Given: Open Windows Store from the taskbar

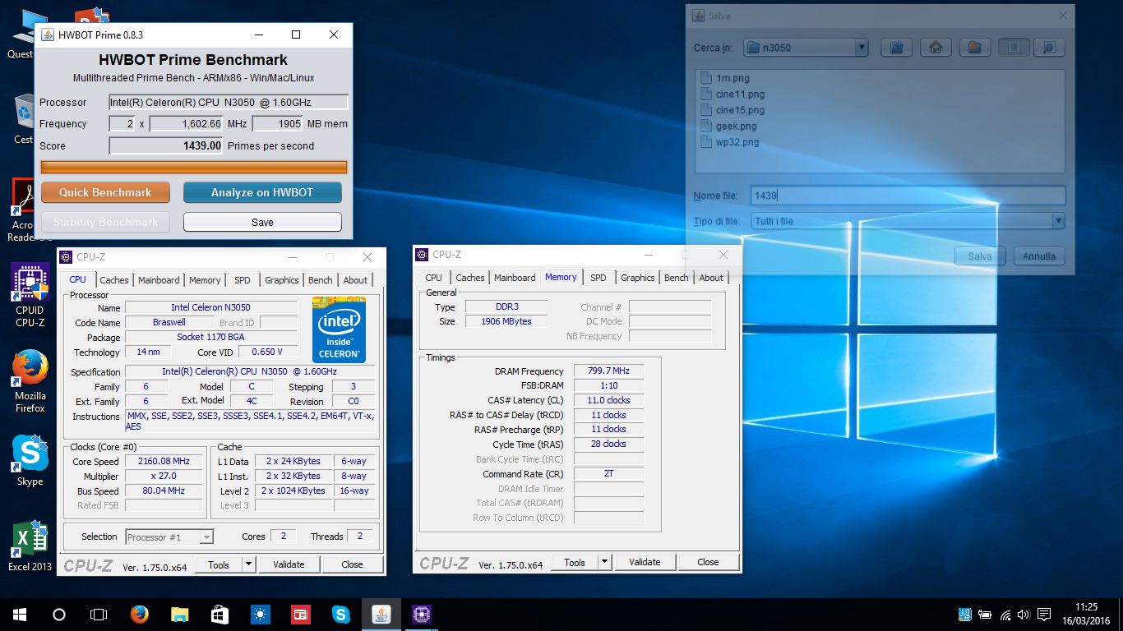Looking at the screenshot, I should pyautogui.click(x=220, y=615).
